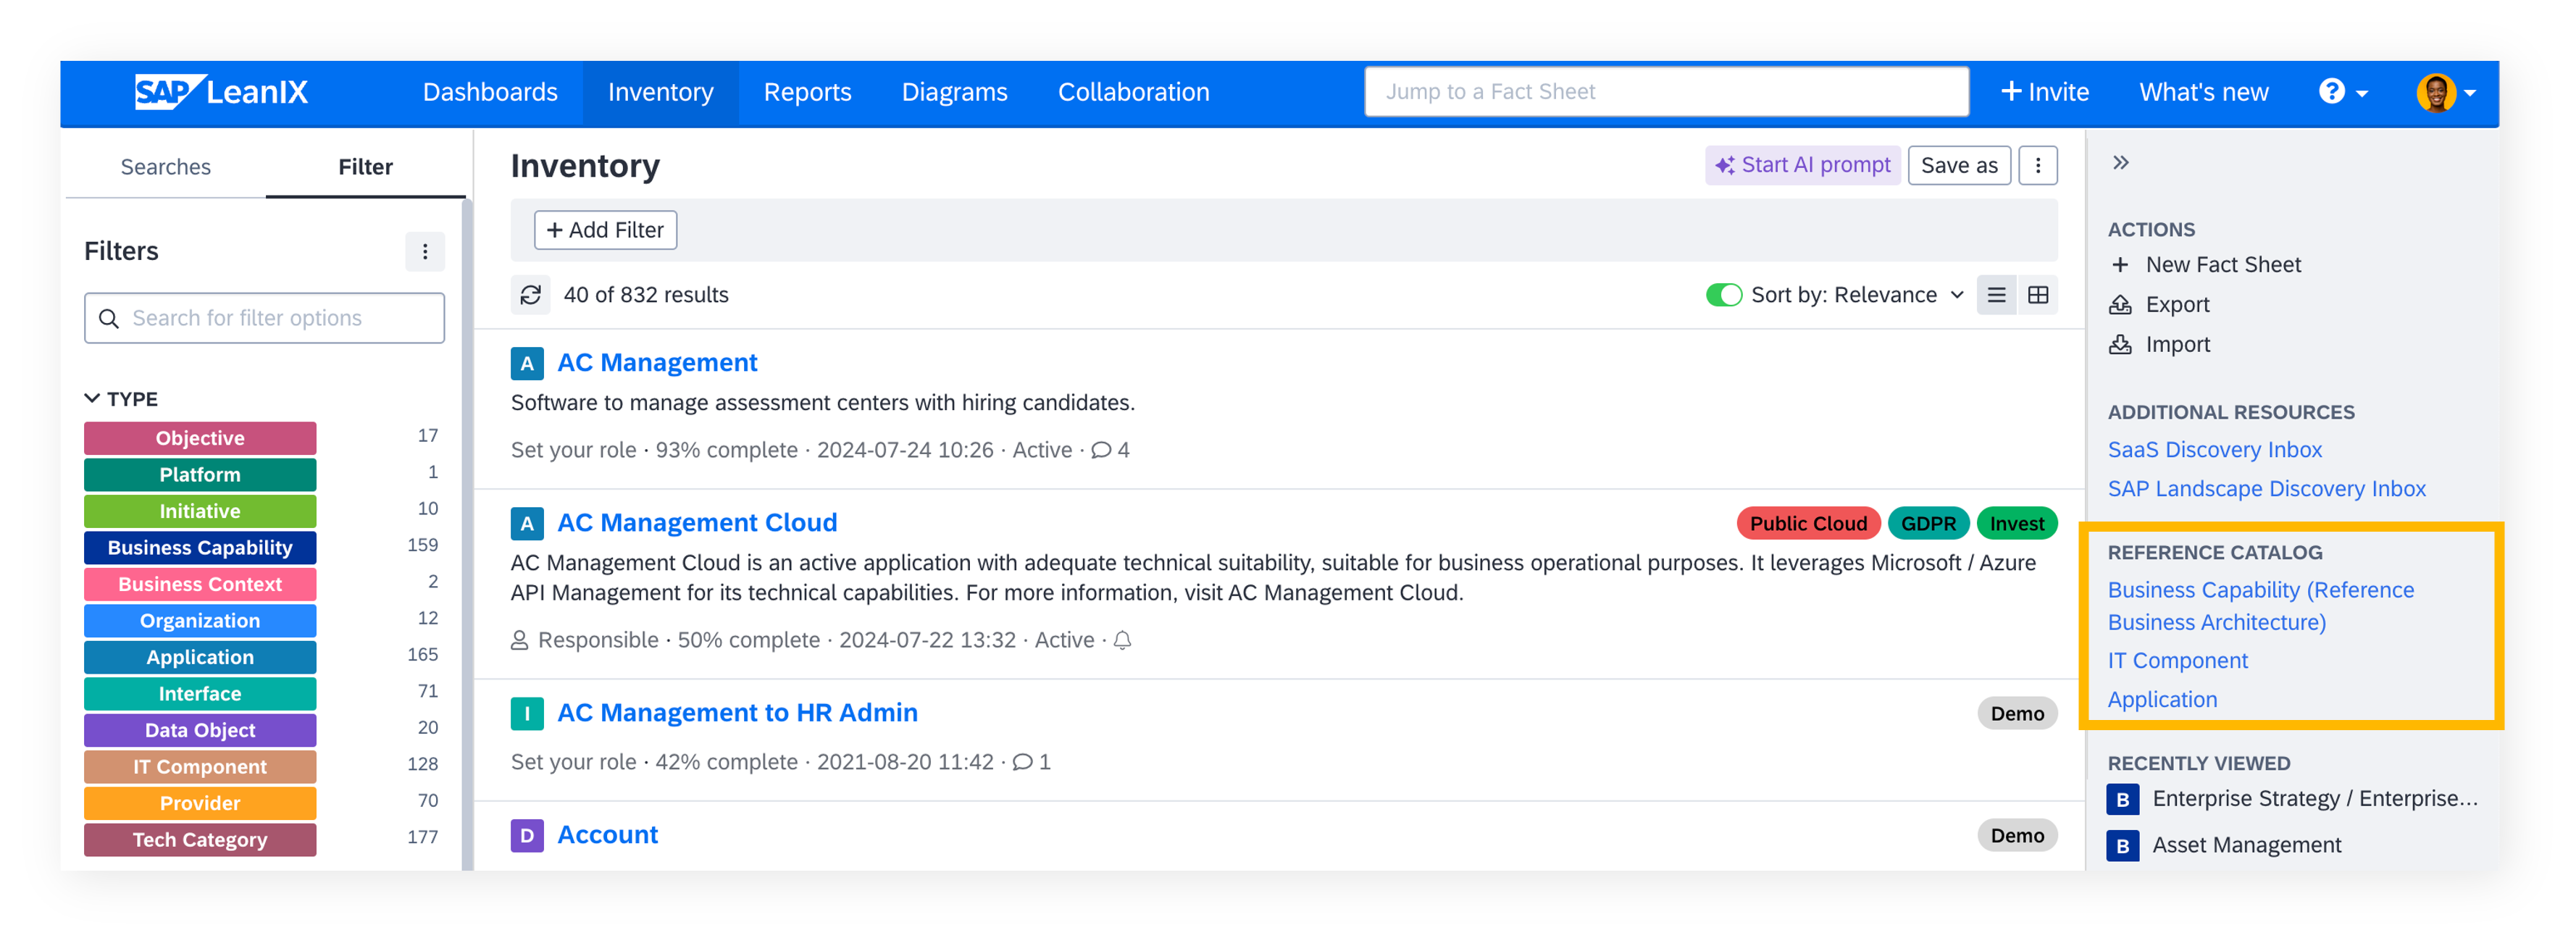Open the AC Management Cloud fact sheet
The height and width of the screenshot is (946, 2576).
pyautogui.click(x=697, y=523)
